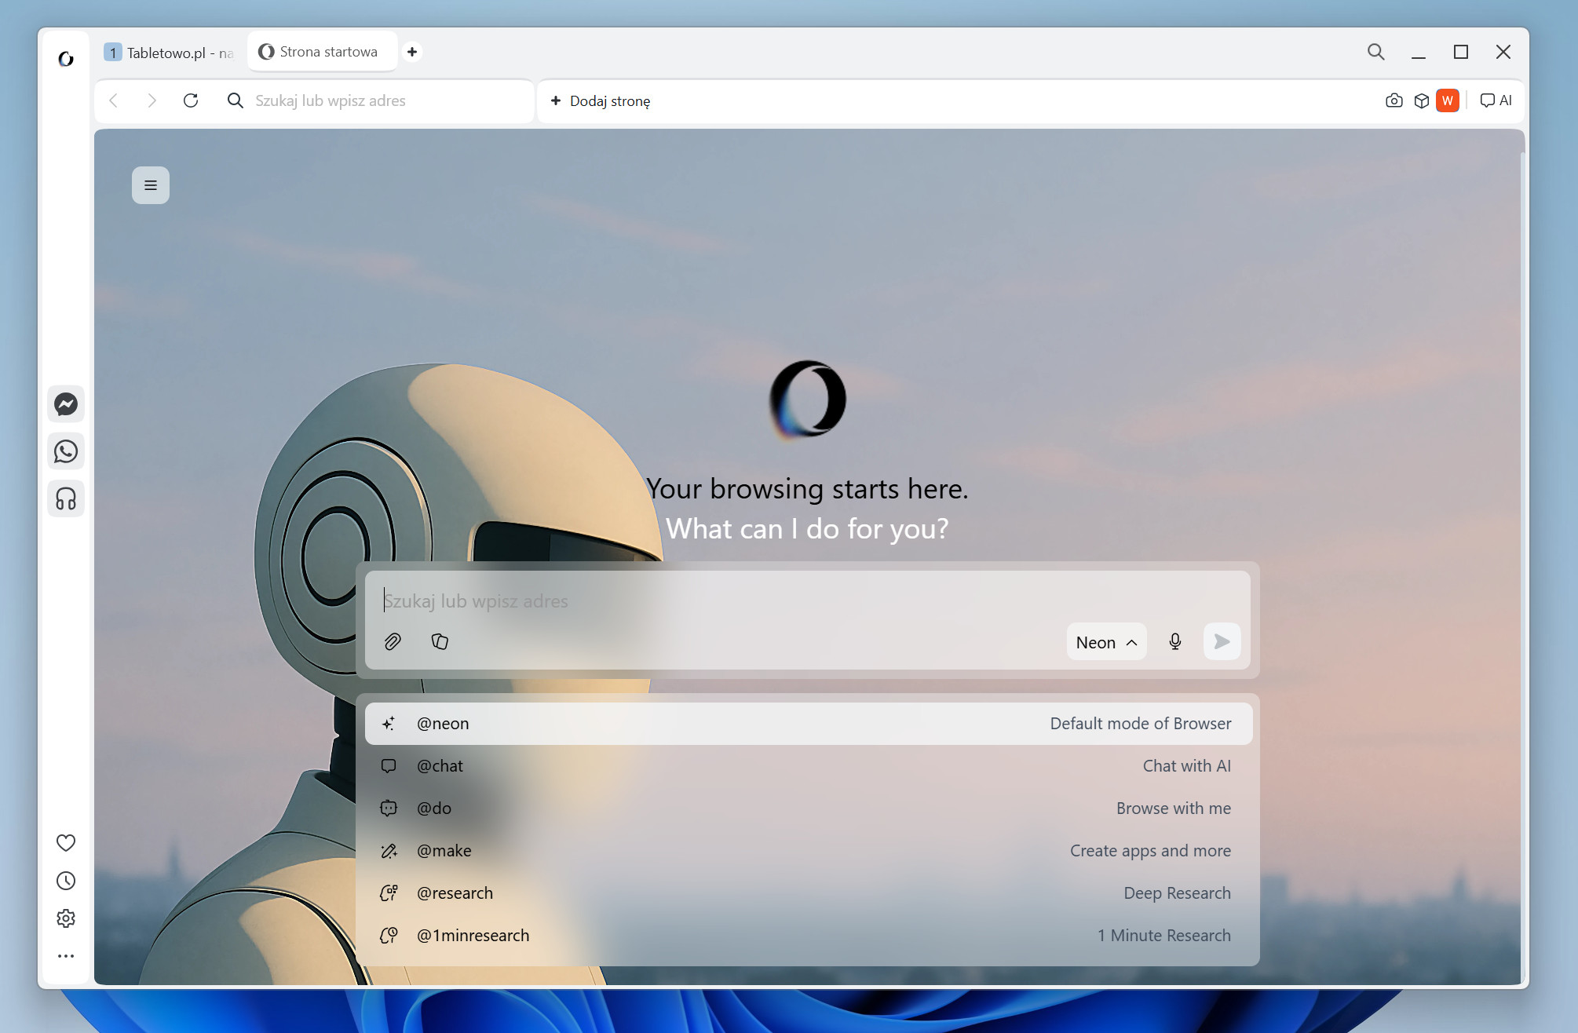
Task: Open the extensions cube icon
Action: point(1421,100)
